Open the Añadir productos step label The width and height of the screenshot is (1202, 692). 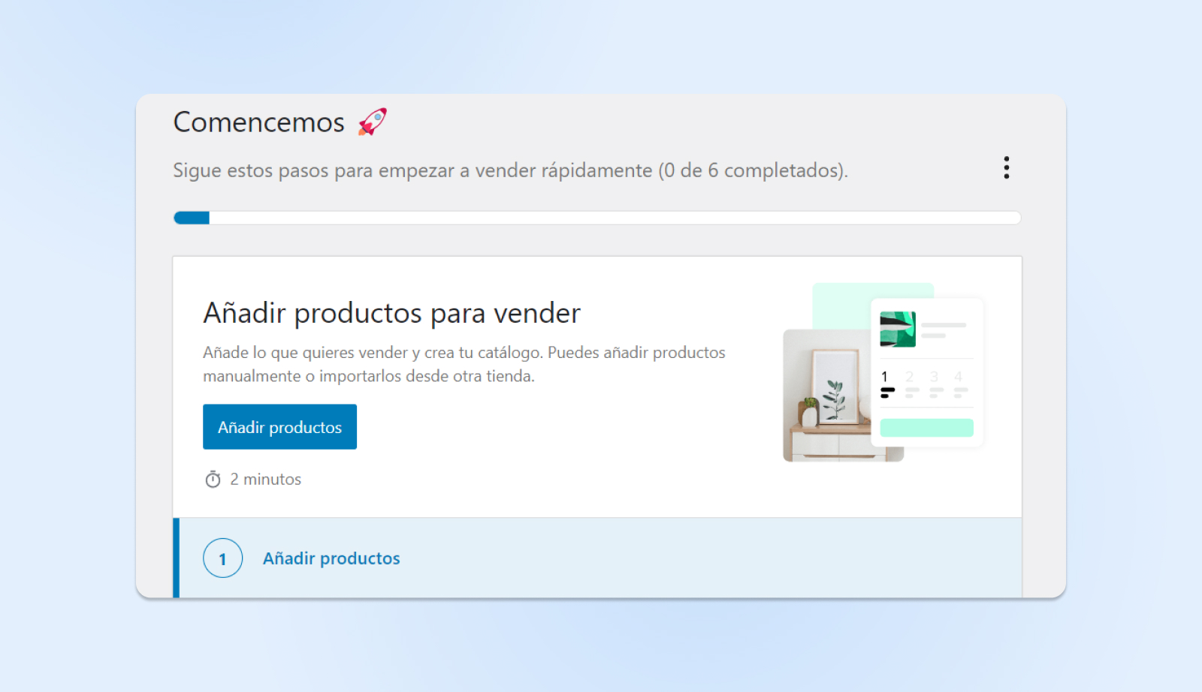coord(331,558)
